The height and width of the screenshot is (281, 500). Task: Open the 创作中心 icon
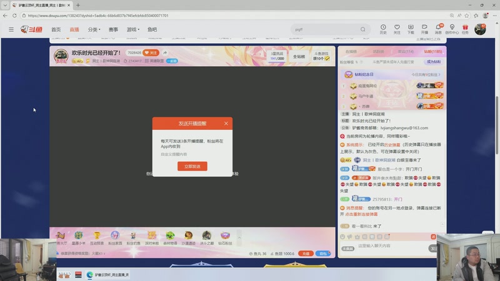[x=452, y=29]
